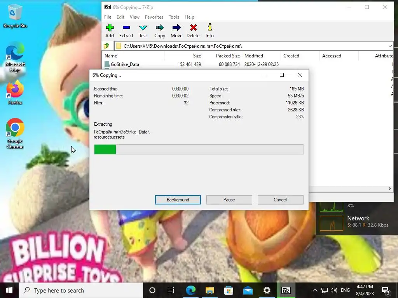398x298 pixels.
Task: Open Mail from the taskbar
Action: point(248,290)
